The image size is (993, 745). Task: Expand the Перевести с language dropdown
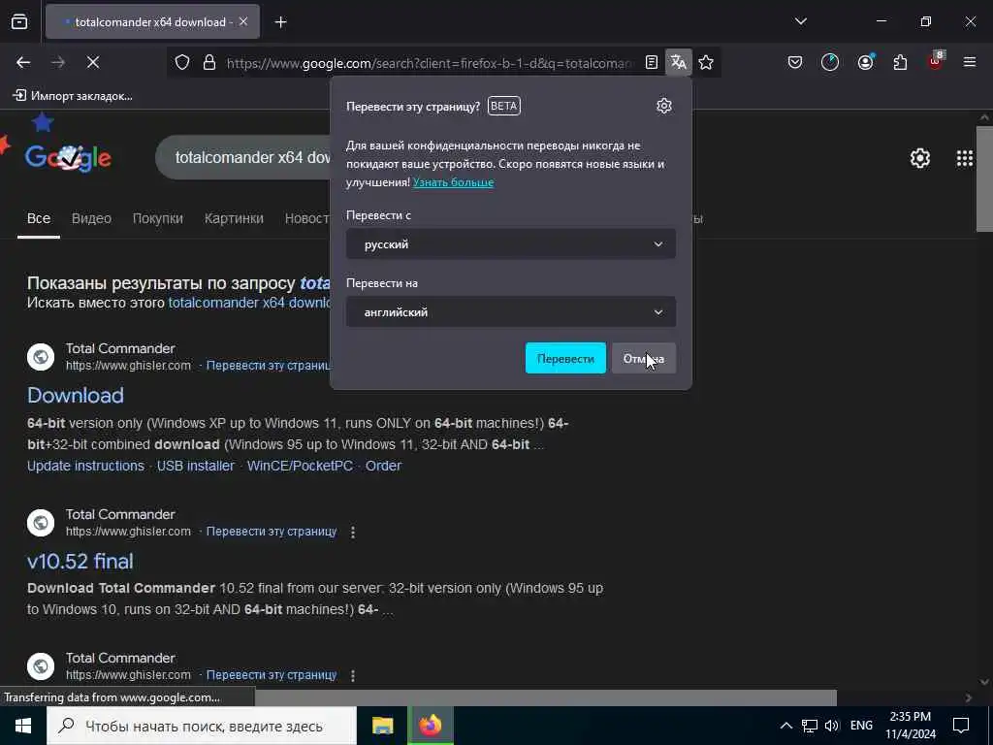tap(510, 243)
